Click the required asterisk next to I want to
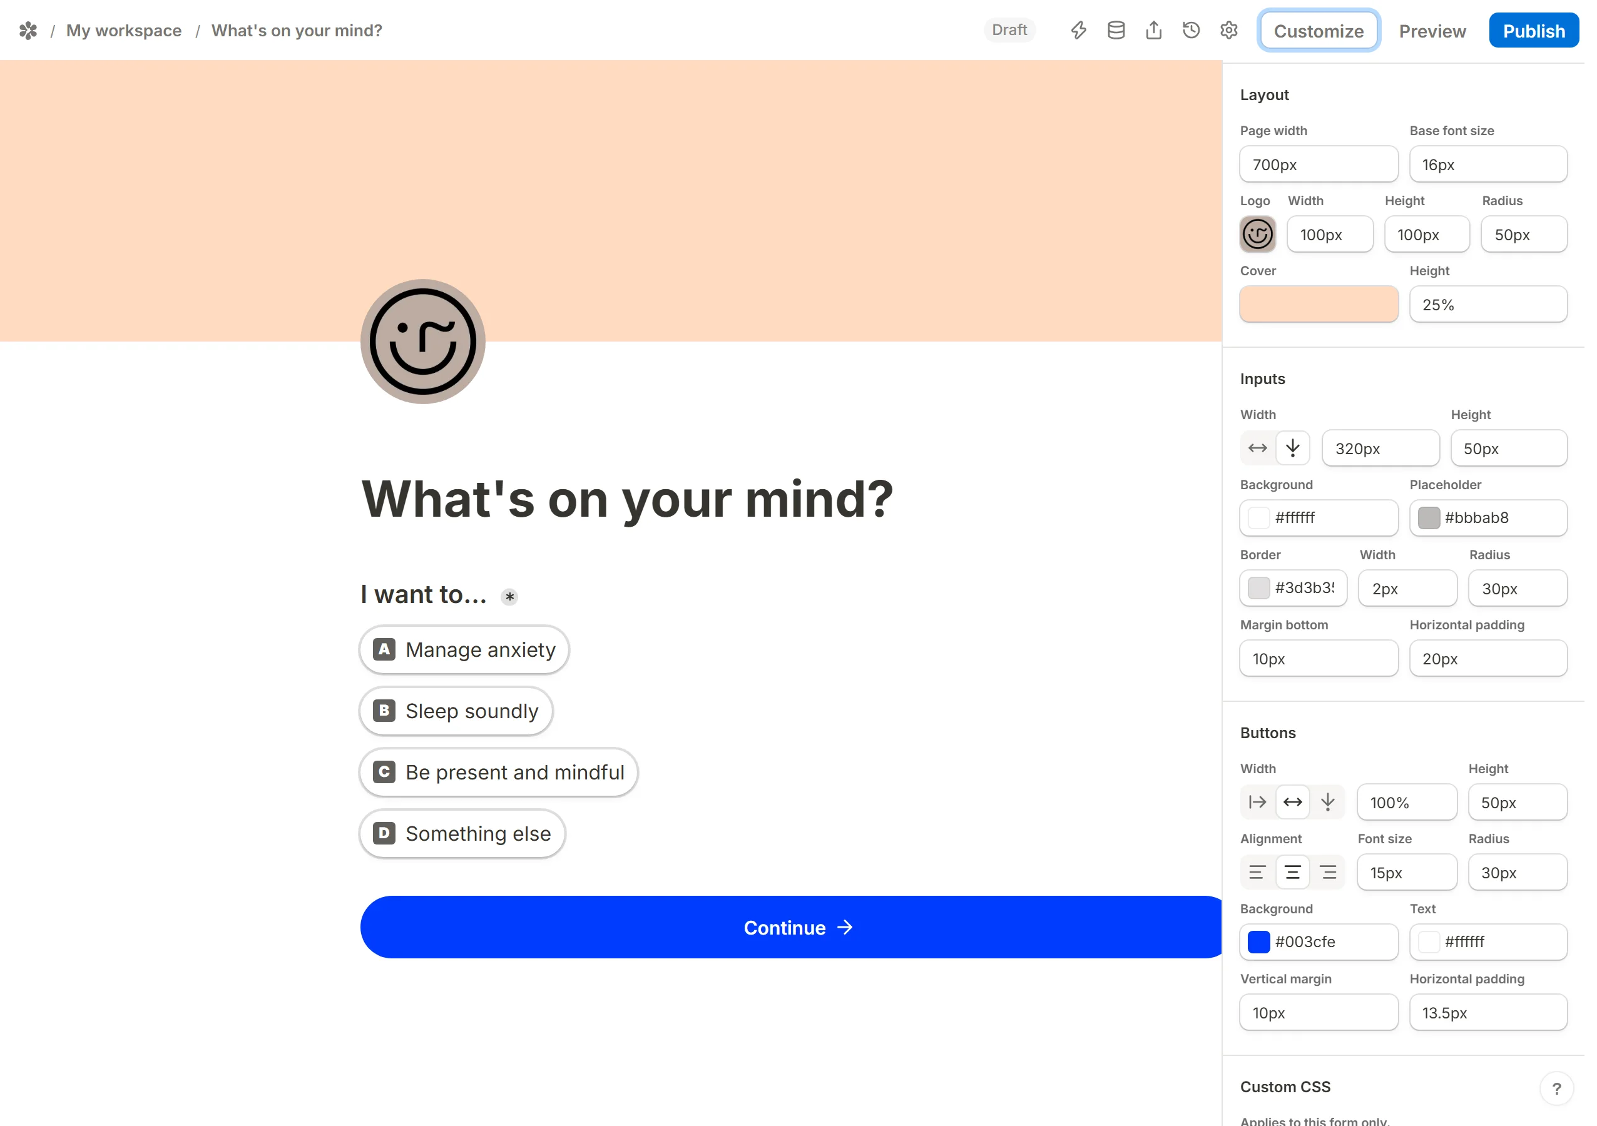Screen dimensions: 1597x1126 pos(509,597)
